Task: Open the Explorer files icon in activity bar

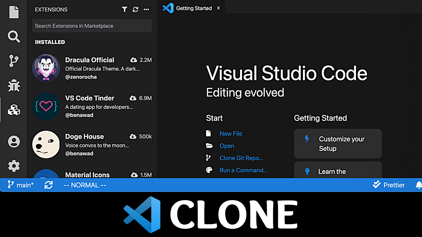Action: coord(14,12)
